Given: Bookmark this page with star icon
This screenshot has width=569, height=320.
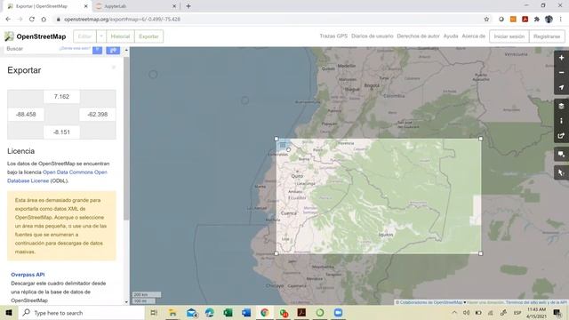Looking at the screenshot, I should click(x=486, y=20).
